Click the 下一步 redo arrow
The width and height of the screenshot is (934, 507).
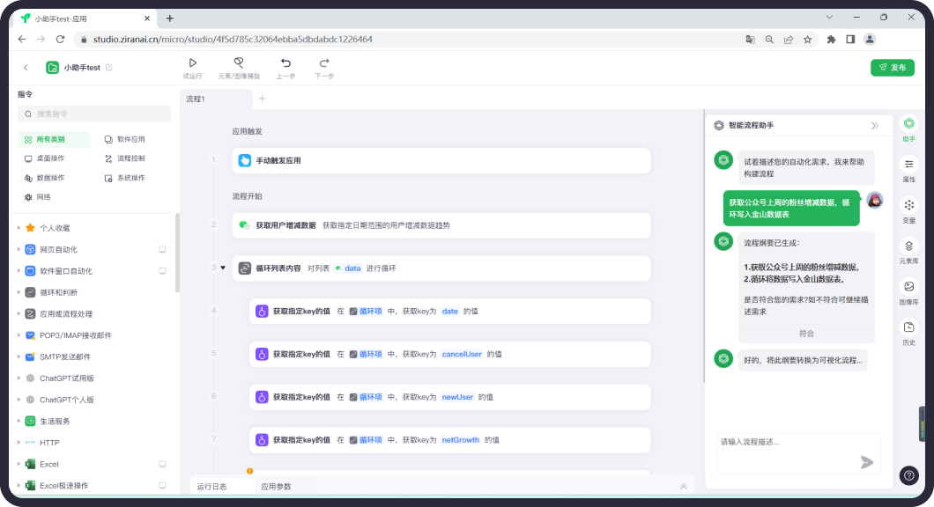coord(324,63)
